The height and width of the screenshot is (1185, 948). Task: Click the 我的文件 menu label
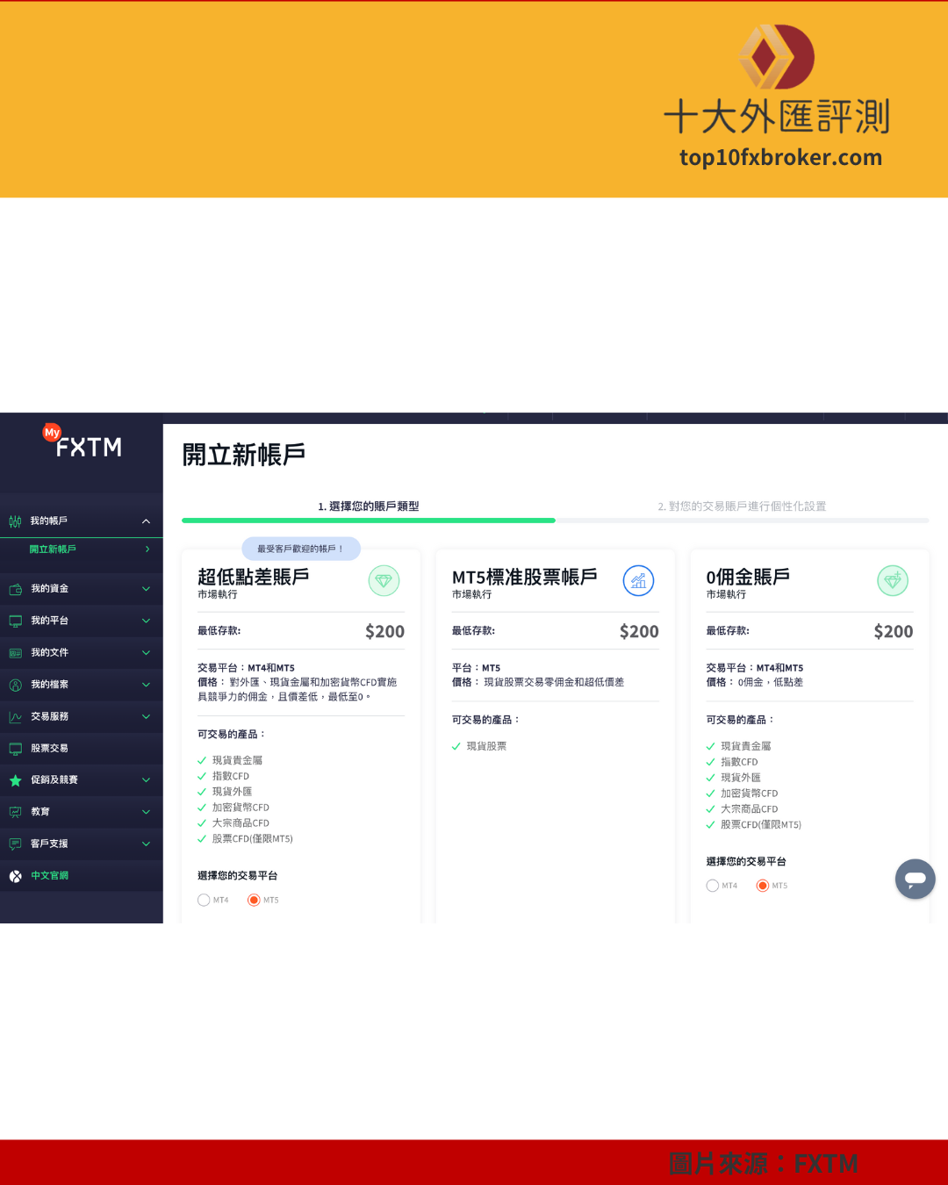coord(49,653)
